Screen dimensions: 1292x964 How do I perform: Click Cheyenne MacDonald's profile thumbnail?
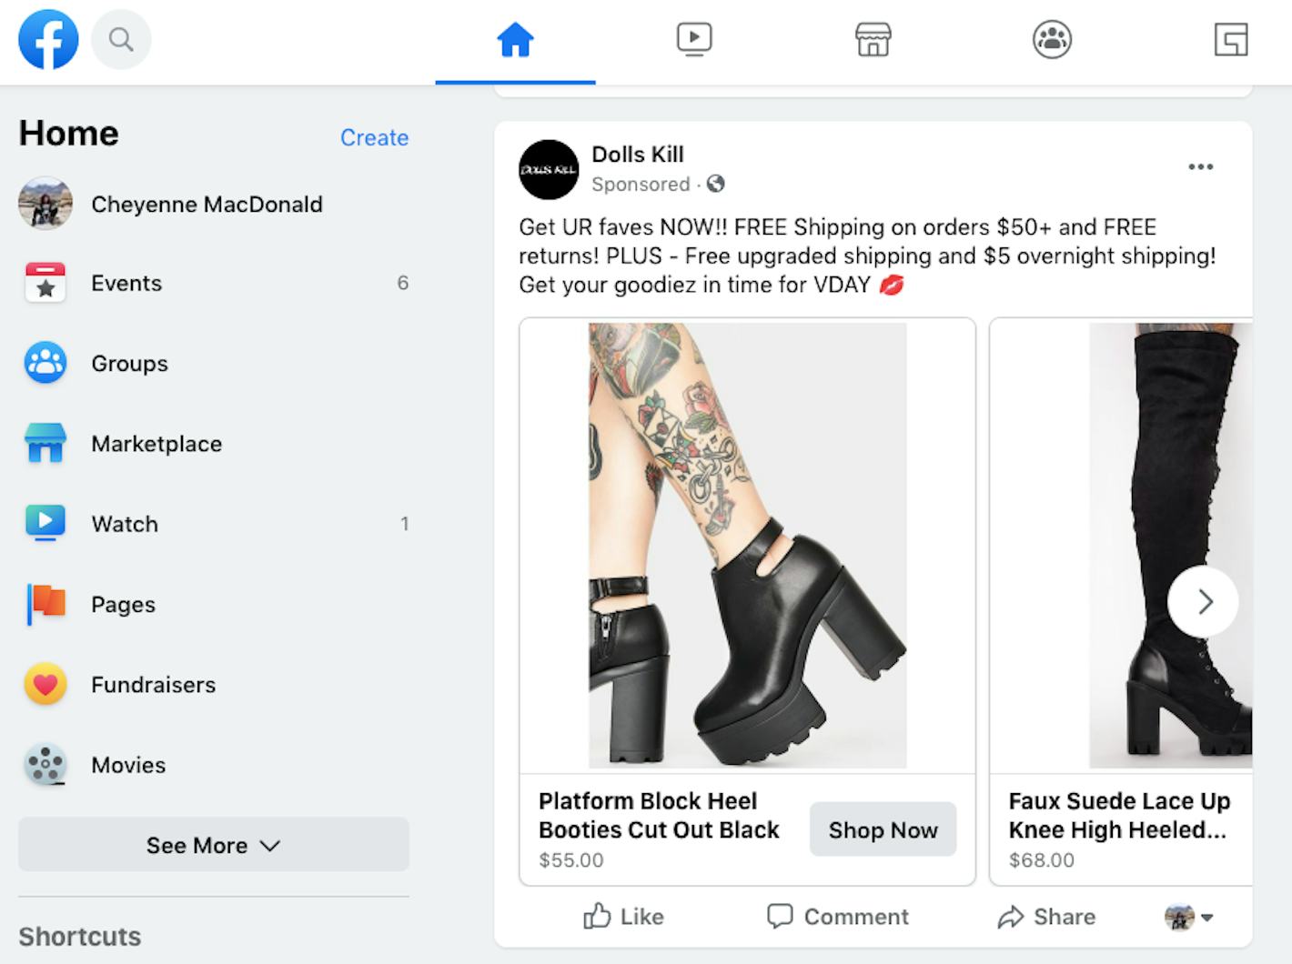pyautogui.click(x=45, y=204)
